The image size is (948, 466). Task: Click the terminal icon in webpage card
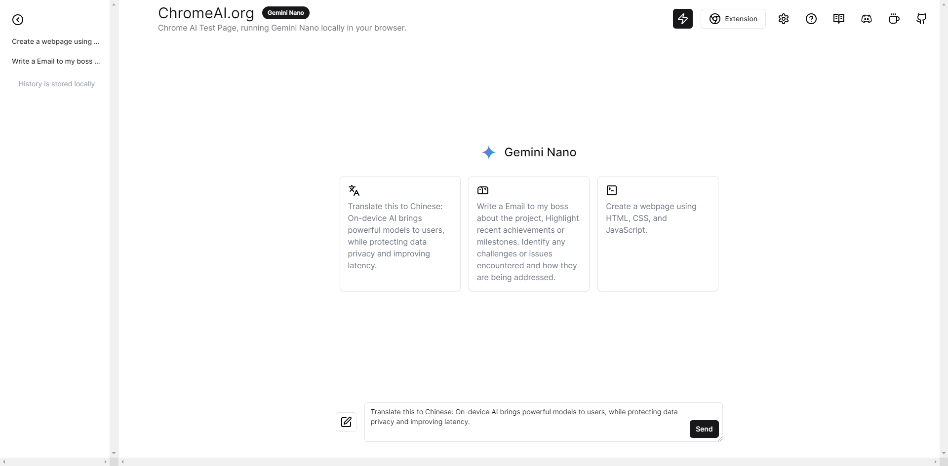[x=612, y=190]
